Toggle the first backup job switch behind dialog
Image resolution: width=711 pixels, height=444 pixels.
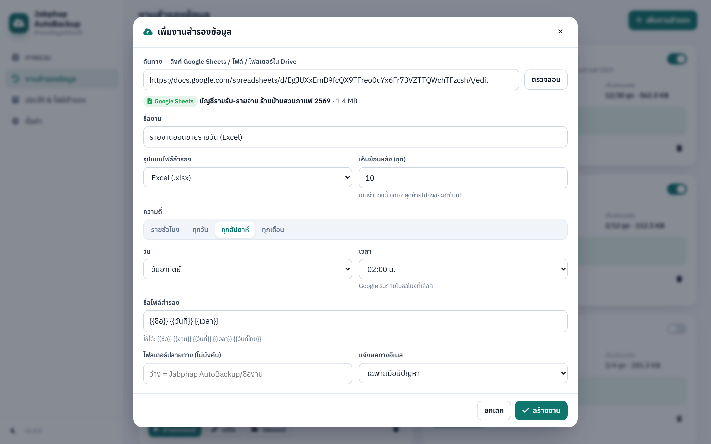tap(677, 59)
